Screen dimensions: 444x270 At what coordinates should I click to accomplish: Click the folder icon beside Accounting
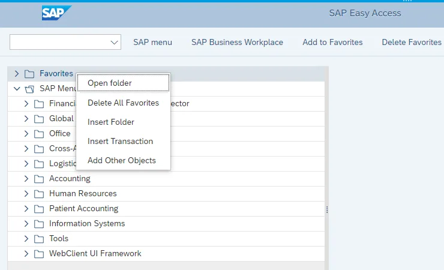[x=39, y=179]
